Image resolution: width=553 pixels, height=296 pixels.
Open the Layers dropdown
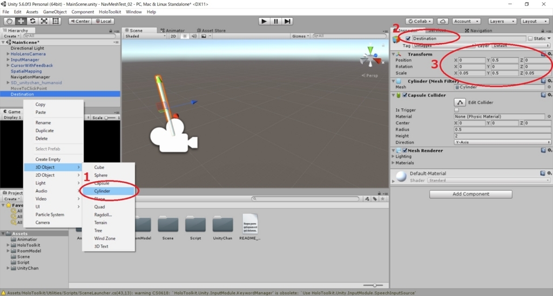click(502, 21)
